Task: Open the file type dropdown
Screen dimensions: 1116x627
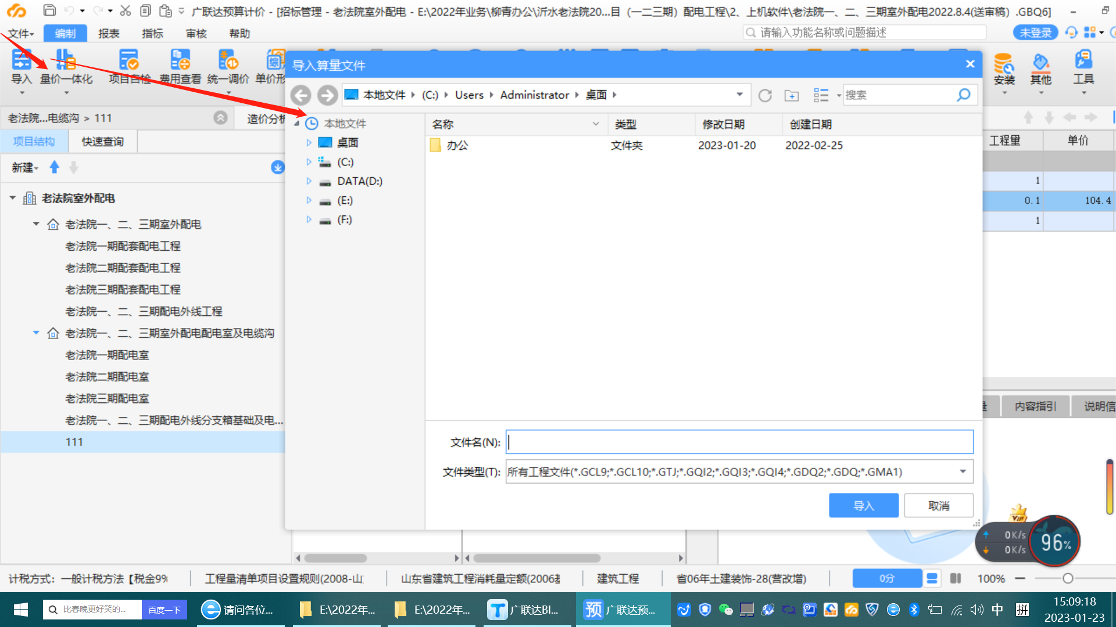Action: coord(963,471)
